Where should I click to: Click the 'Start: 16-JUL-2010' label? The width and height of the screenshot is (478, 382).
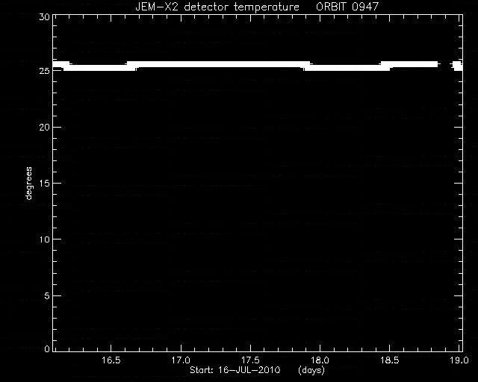235,370
